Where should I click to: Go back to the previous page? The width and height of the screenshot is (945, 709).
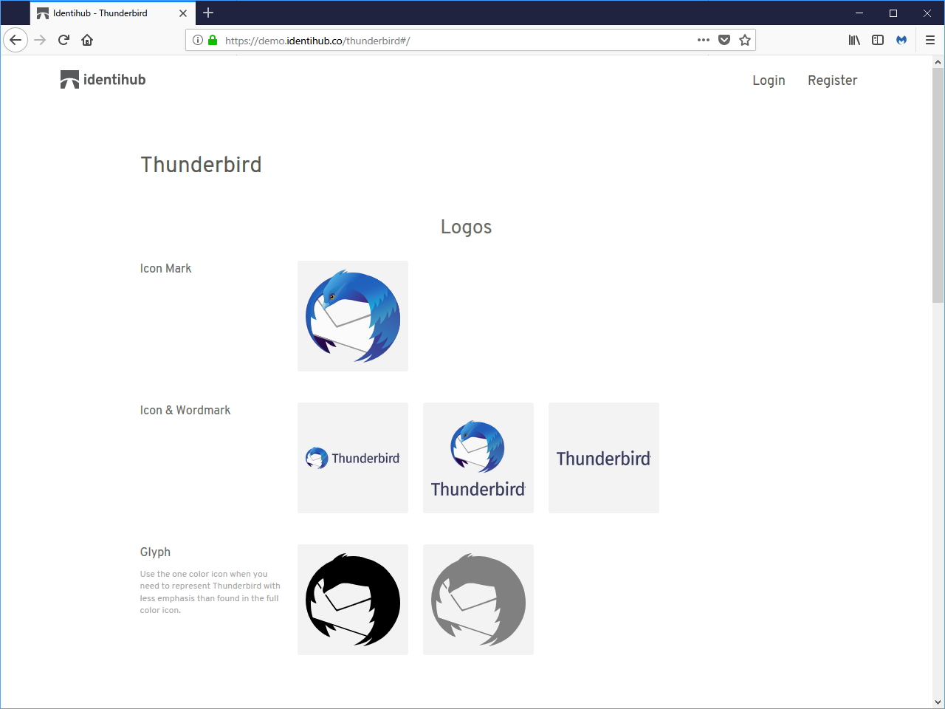point(16,40)
